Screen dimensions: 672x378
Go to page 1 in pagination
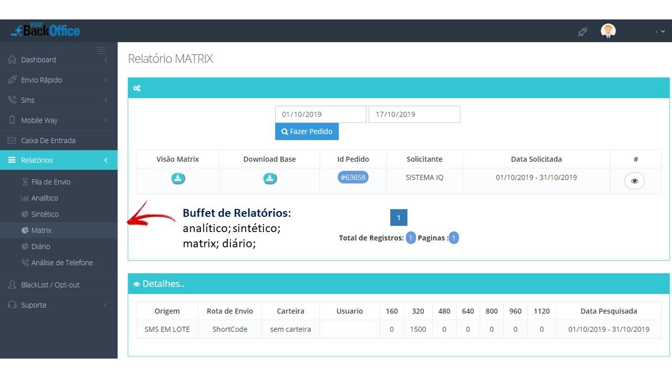pyautogui.click(x=398, y=217)
